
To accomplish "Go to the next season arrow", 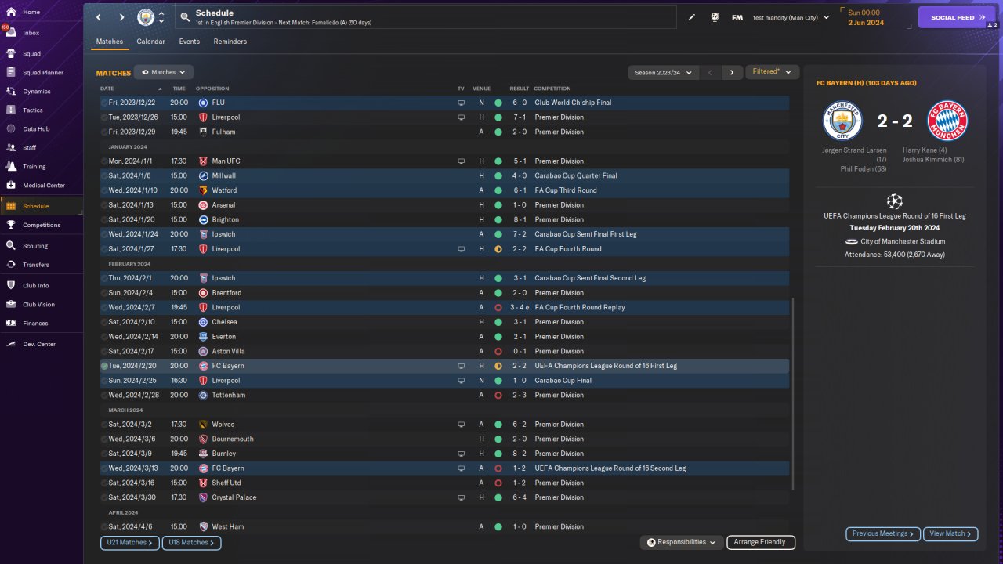I will point(732,72).
